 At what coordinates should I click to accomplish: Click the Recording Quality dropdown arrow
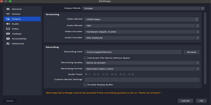(197, 63)
